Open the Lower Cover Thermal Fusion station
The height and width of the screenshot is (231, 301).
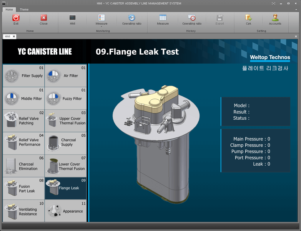pyautogui.click(x=65, y=166)
